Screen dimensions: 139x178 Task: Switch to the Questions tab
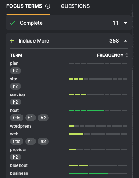pos(75,6)
